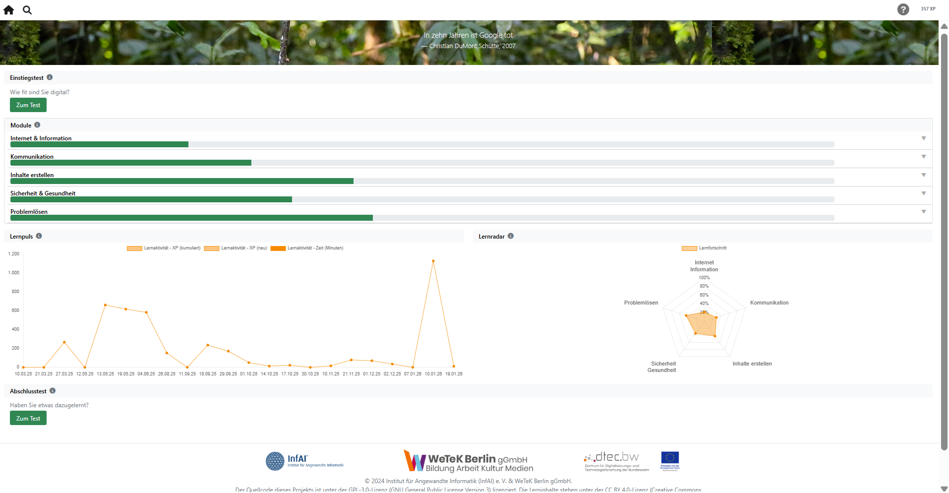Show info for Abschlusstest section
This screenshot has height=493, width=949.
(x=53, y=391)
